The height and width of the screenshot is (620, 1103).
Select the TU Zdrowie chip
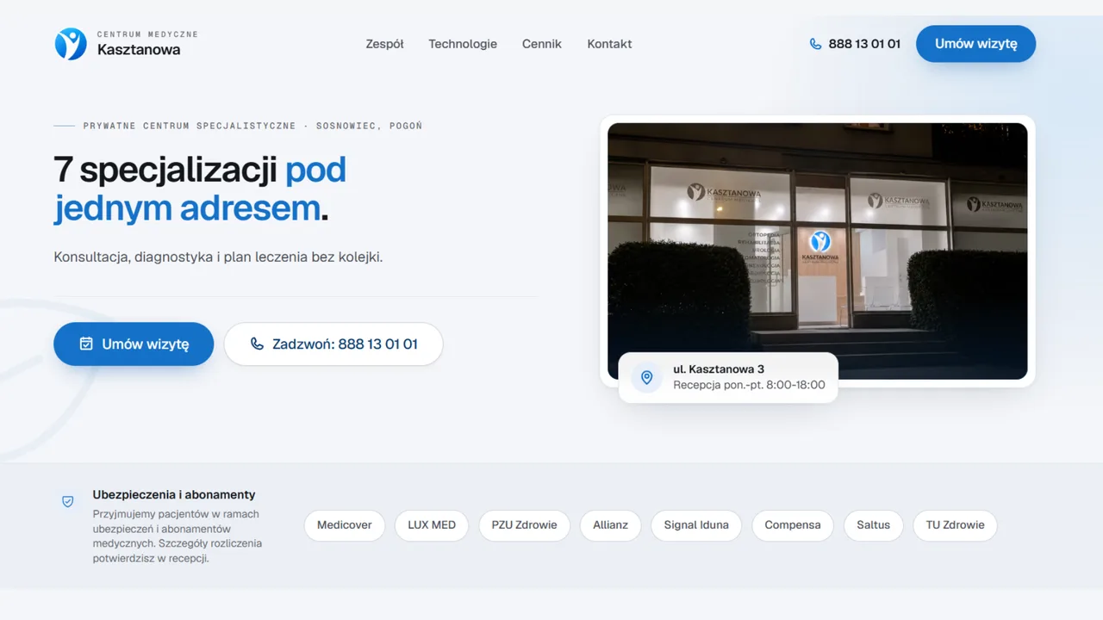point(955,525)
